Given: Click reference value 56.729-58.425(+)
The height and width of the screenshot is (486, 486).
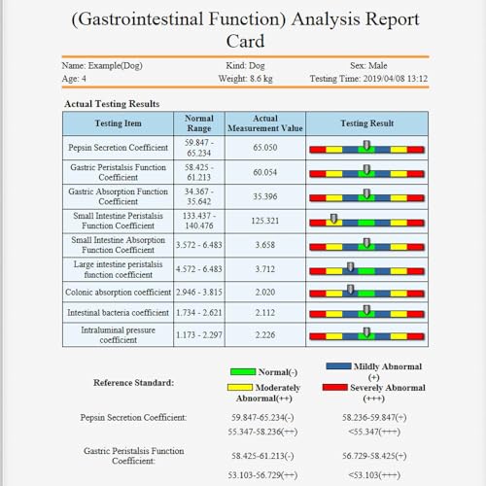Looking at the screenshot, I should pyautogui.click(x=374, y=456).
